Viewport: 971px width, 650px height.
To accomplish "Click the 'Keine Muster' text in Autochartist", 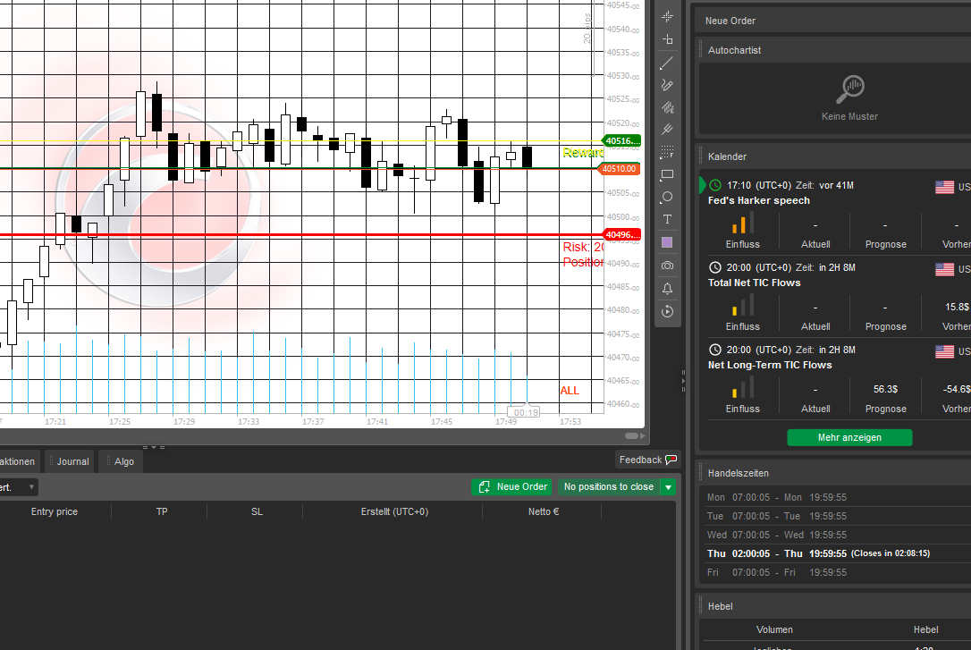I will (849, 116).
